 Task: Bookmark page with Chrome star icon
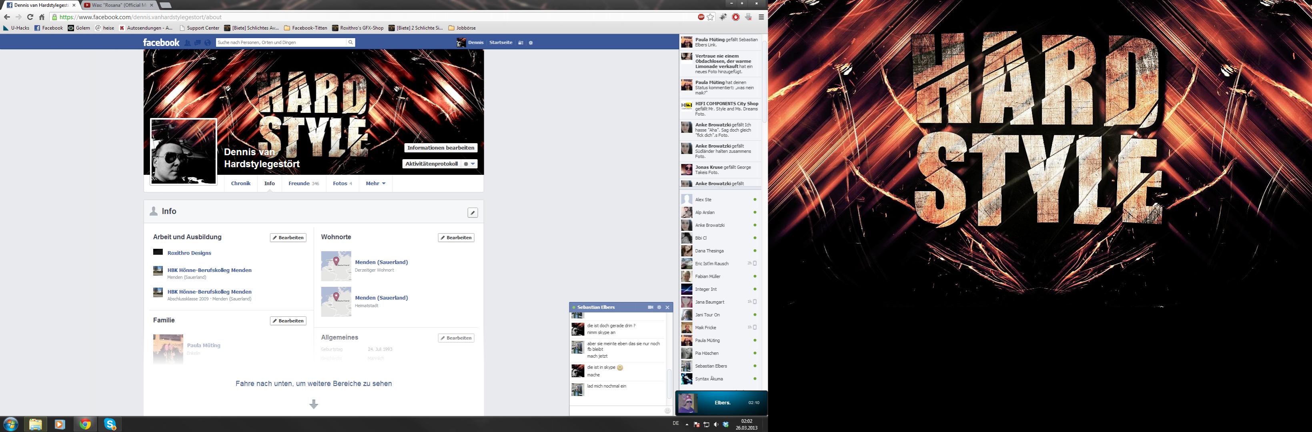pos(711,17)
